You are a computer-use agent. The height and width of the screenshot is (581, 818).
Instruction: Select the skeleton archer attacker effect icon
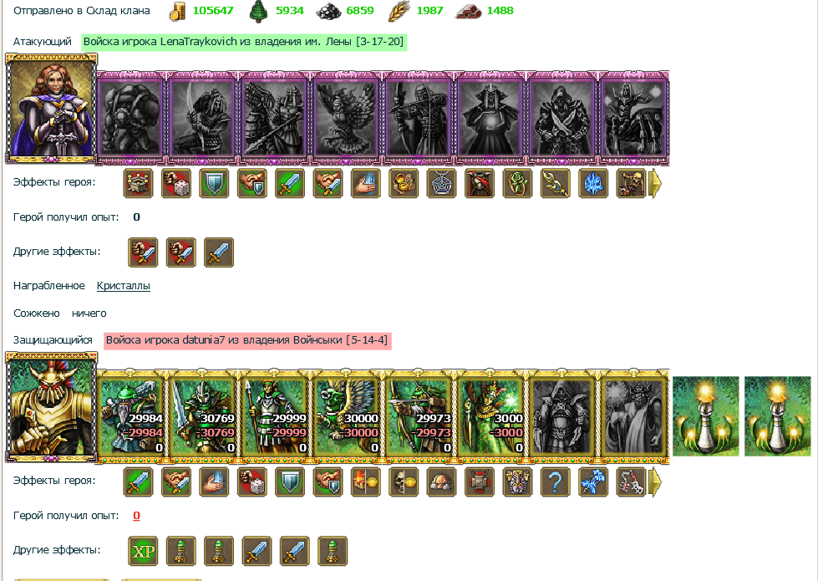click(x=631, y=184)
